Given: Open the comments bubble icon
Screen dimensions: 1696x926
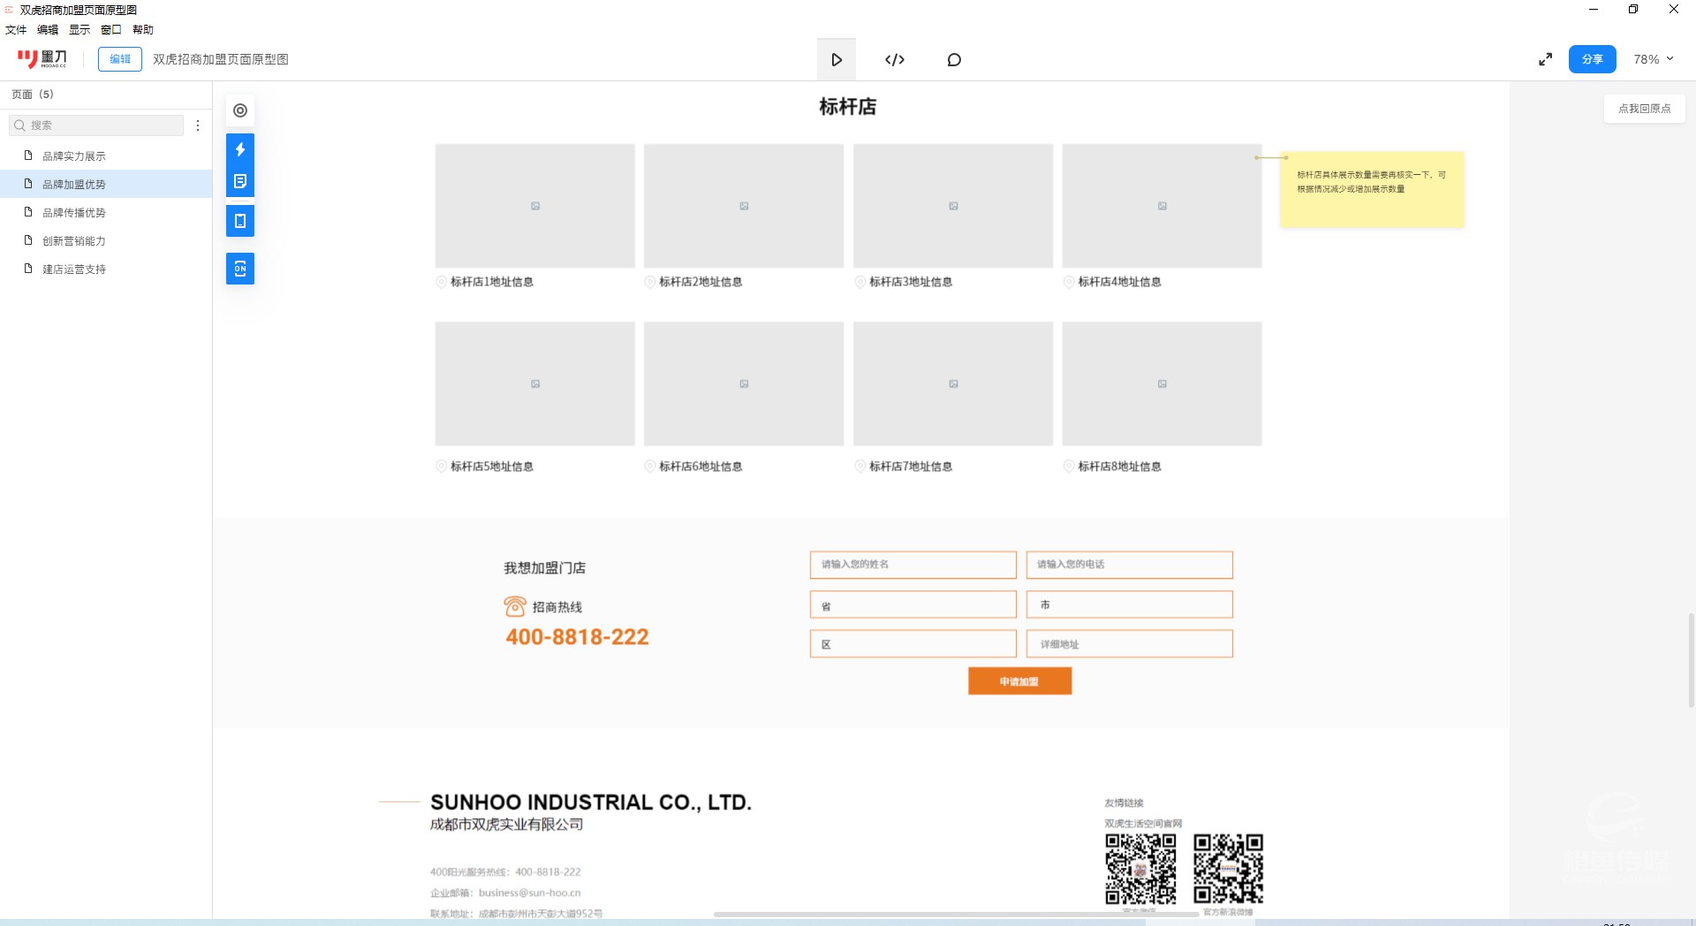Looking at the screenshot, I should click(954, 60).
